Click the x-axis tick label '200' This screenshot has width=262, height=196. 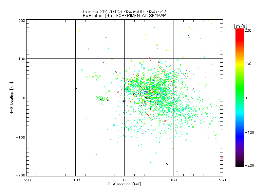(223, 180)
